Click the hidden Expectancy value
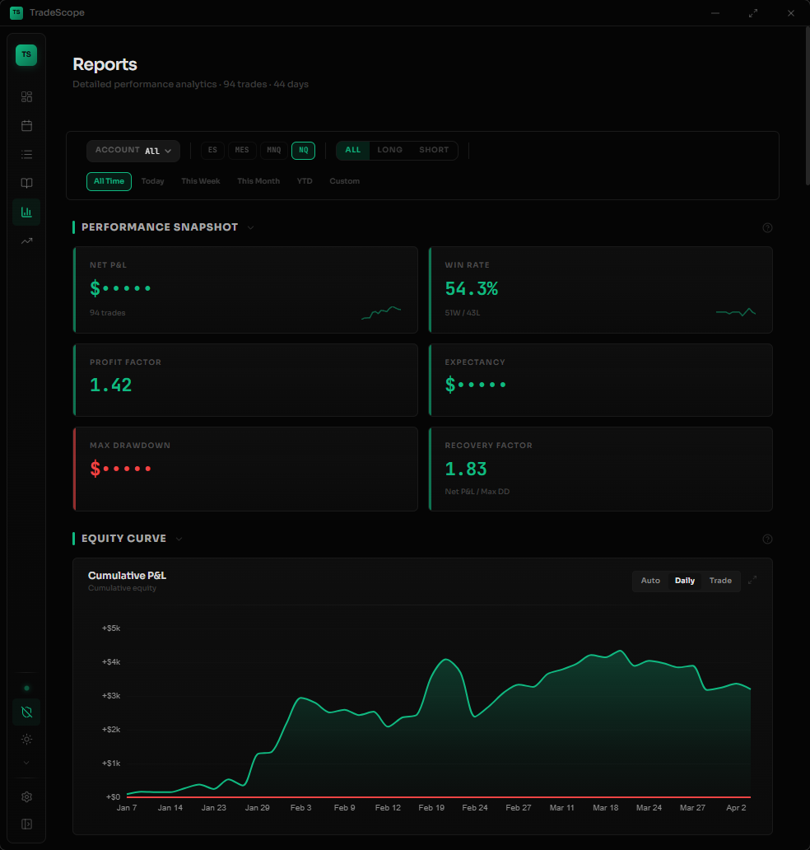The width and height of the screenshot is (810, 850). point(476,385)
